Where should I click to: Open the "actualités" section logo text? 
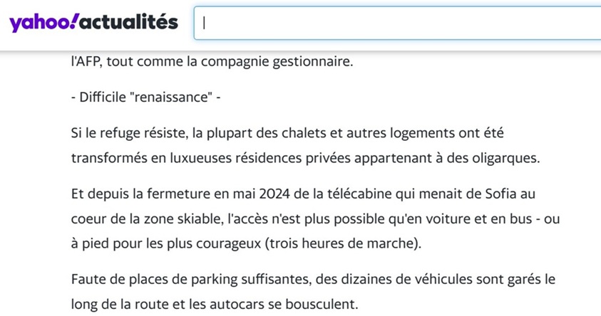(x=129, y=21)
